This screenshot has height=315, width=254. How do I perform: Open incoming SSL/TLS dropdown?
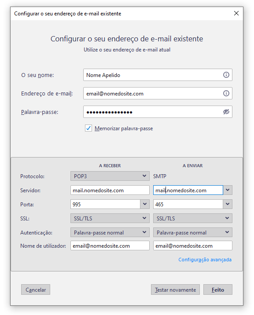point(110,218)
